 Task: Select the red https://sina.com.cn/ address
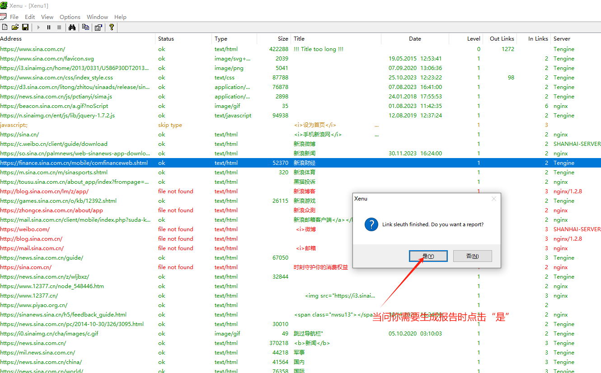[x=26, y=267]
